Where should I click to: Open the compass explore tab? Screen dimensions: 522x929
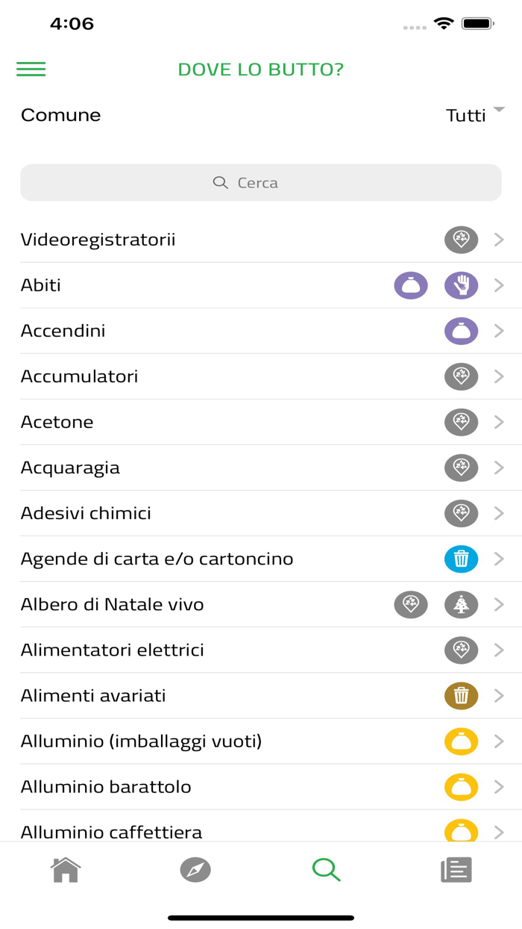(x=195, y=869)
